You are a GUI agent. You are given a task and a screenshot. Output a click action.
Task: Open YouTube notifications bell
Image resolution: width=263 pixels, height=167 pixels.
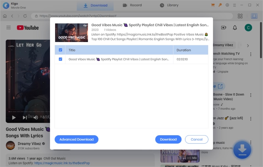click(235, 28)
